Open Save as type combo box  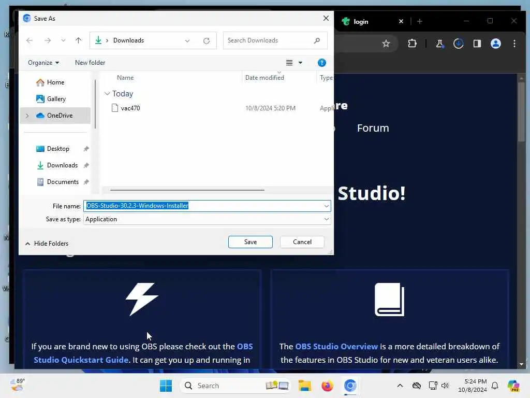[x=207, y=219]
